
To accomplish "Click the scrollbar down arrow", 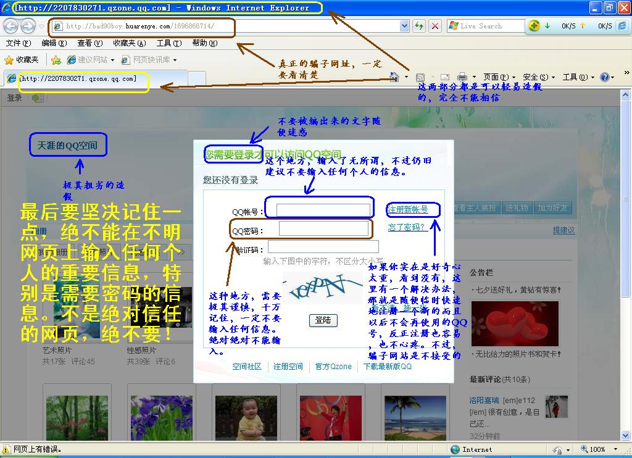I will pos(626,435).
